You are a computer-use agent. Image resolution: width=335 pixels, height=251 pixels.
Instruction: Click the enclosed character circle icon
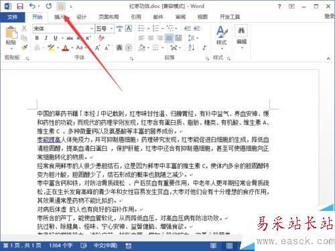click(x=129, y=47)
